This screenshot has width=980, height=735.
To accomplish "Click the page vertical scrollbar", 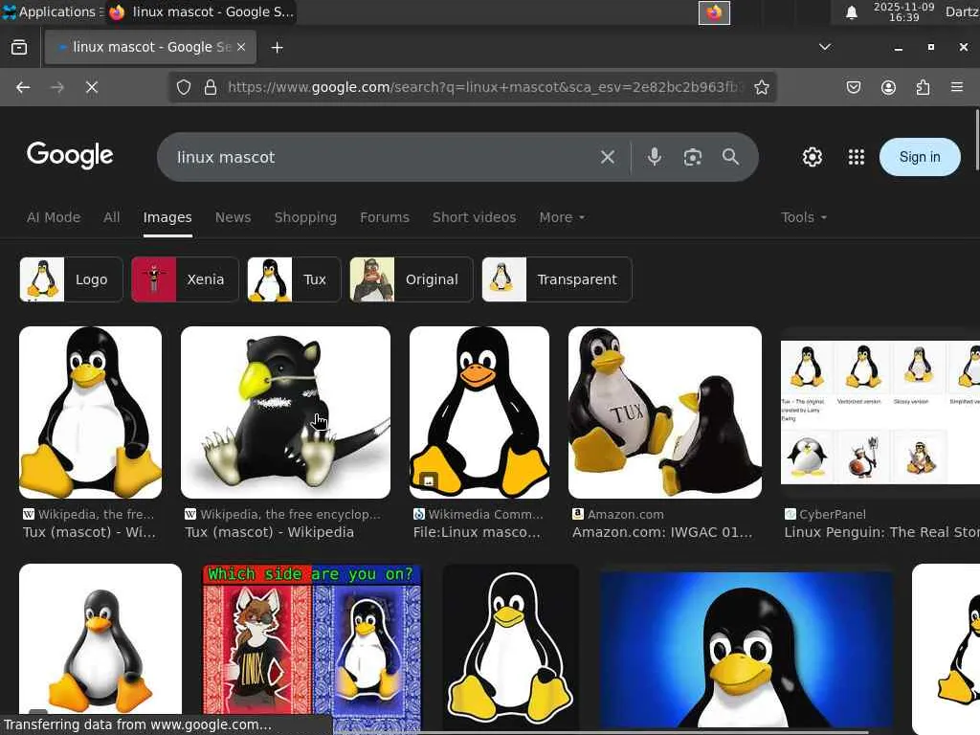I will coord(977,140).
